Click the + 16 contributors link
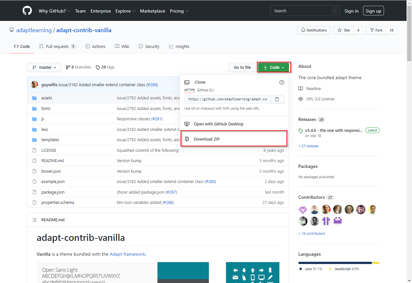This screenshot has width=412, height=283. [312, 233]
